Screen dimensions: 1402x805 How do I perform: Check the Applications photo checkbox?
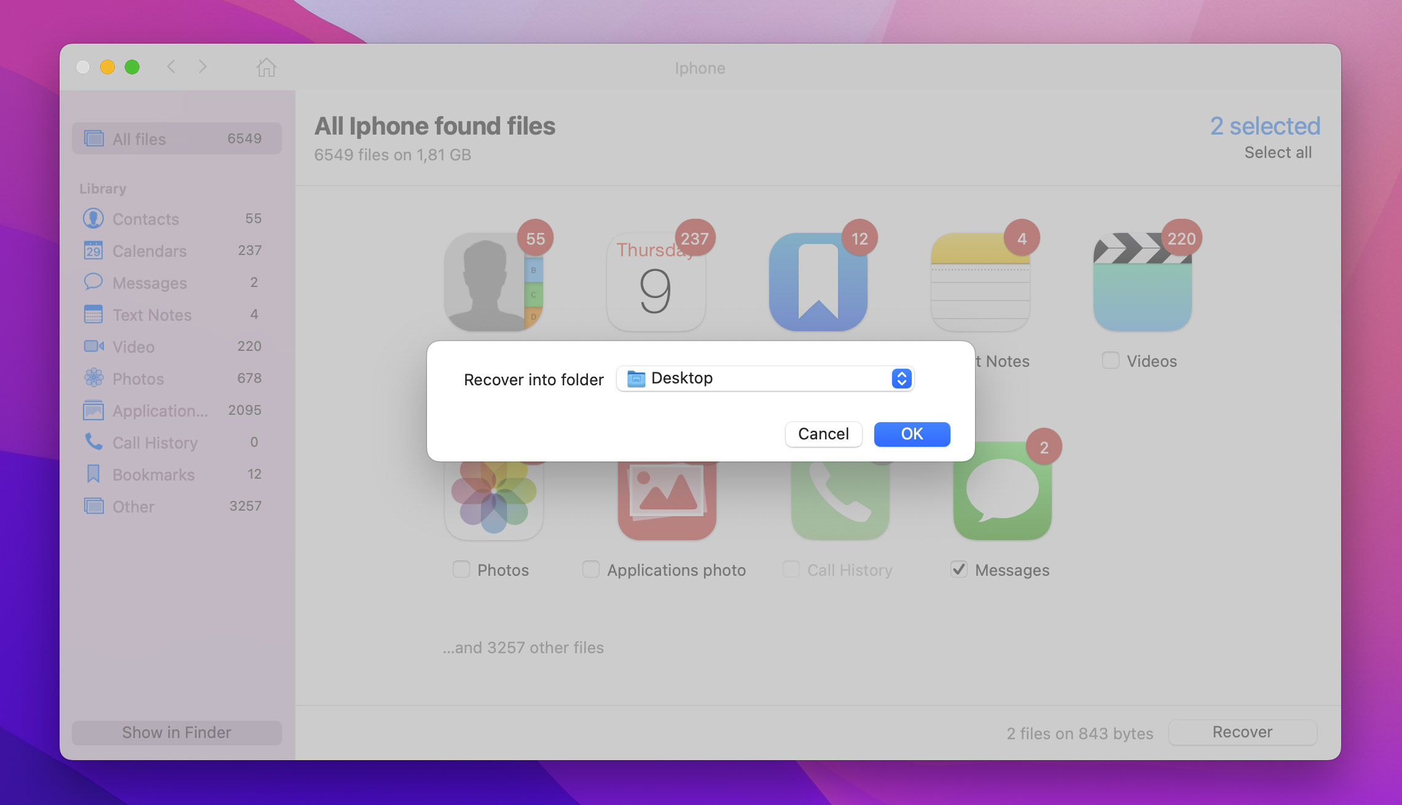click(x=590, y=569)
